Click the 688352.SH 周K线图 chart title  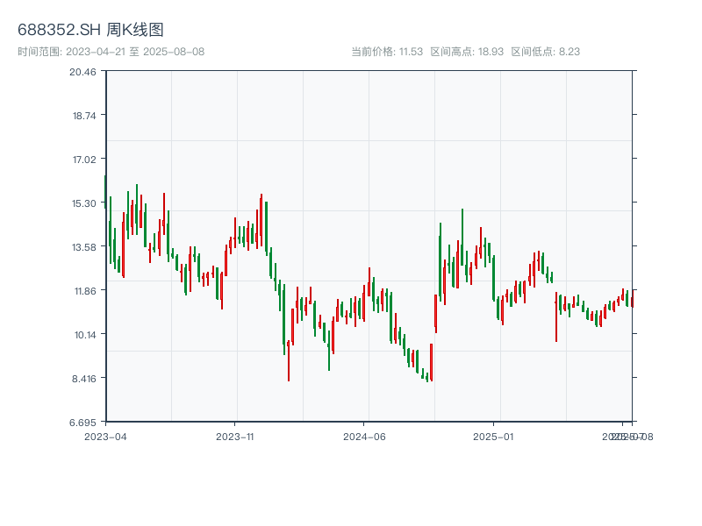(90, 30)
